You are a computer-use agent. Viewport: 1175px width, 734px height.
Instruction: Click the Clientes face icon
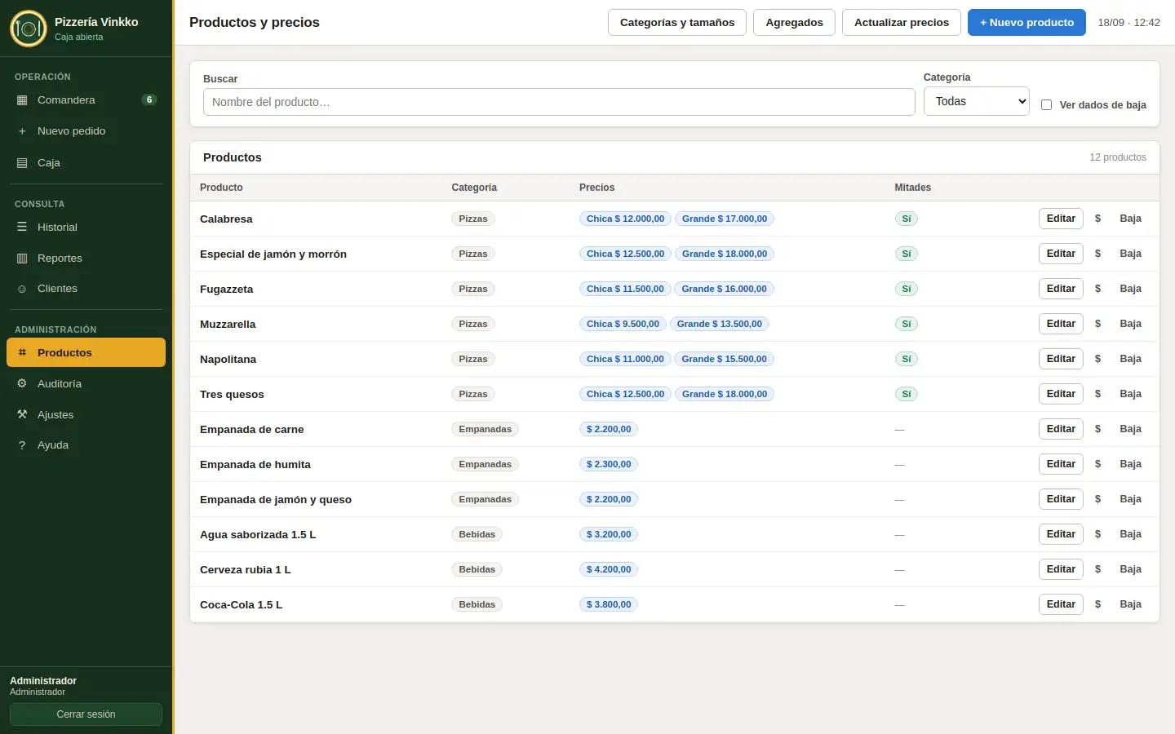(22, 289)
